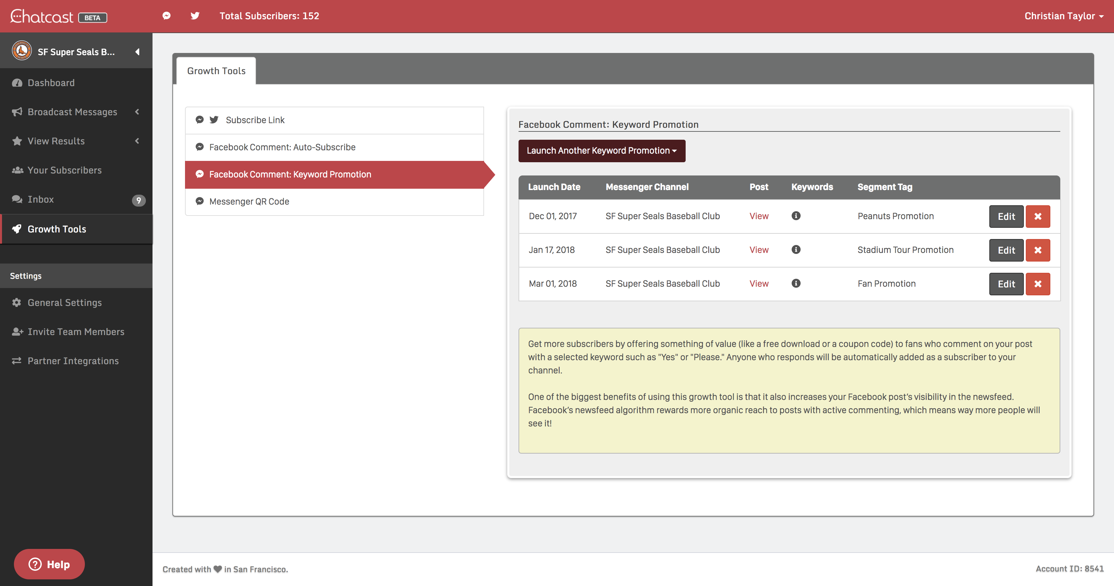
Task: Open the Help button
Action: [x=49, y=564]
